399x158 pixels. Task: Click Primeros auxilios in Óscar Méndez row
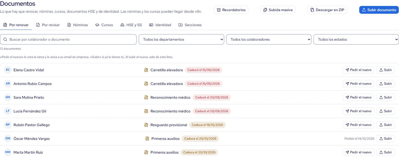click(x=166, y=139)
